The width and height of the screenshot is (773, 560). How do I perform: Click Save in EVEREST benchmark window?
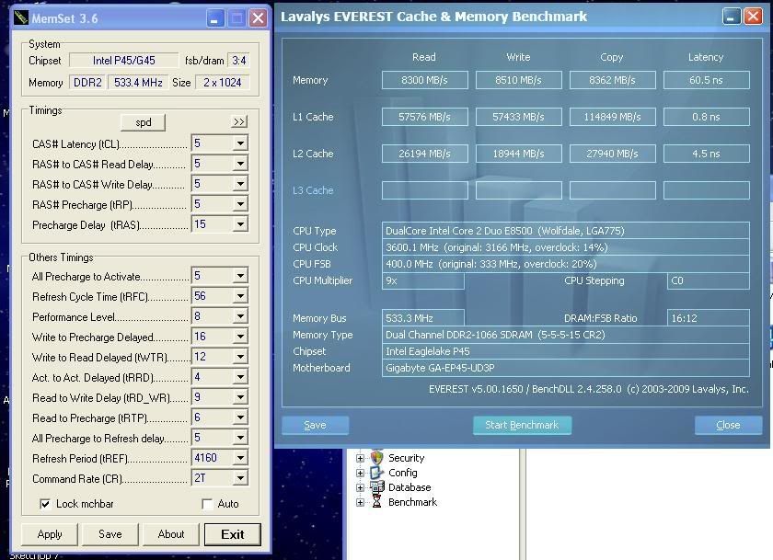[x=315, y=425]
